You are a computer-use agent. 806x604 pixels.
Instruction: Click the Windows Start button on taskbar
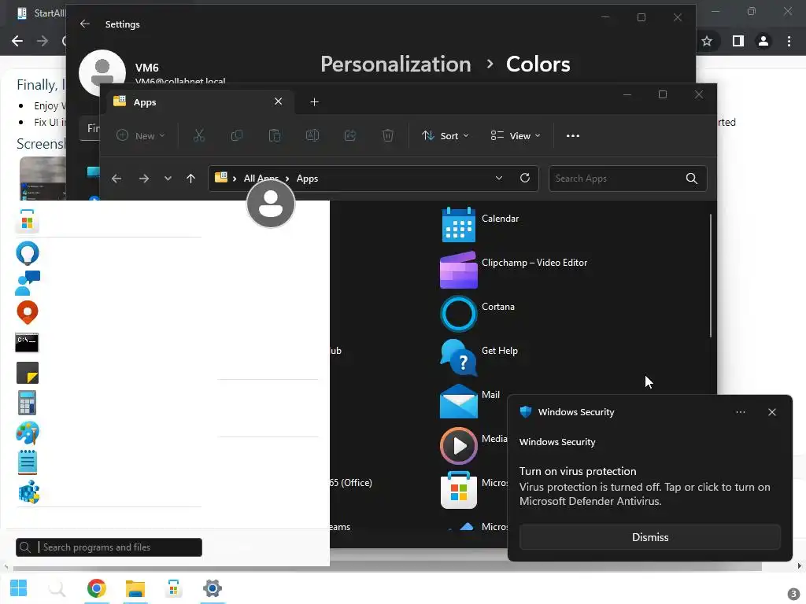(19, 588)
